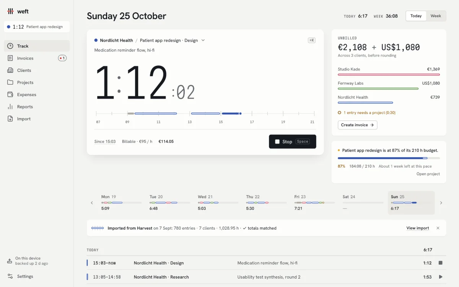Image resolution: width=459 pixels, height=287 pixels.
Task: Click the gray segment near 09 on timeline
Action: coord(130,113)
